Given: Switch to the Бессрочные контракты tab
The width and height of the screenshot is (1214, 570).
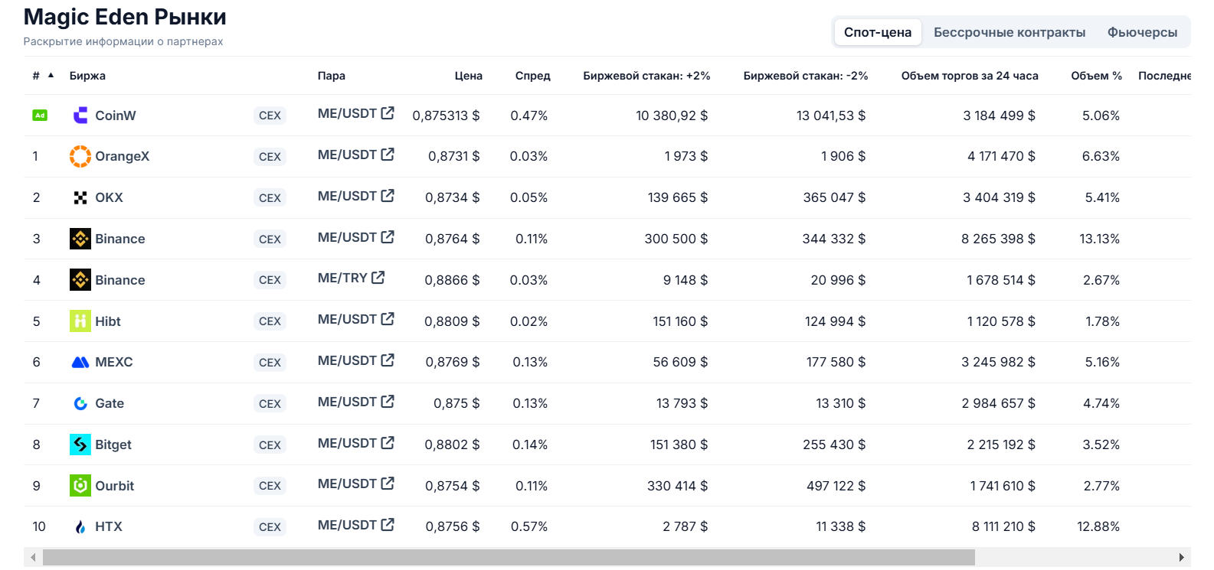Looking at the screenshot, I should tap(1009, 32).
